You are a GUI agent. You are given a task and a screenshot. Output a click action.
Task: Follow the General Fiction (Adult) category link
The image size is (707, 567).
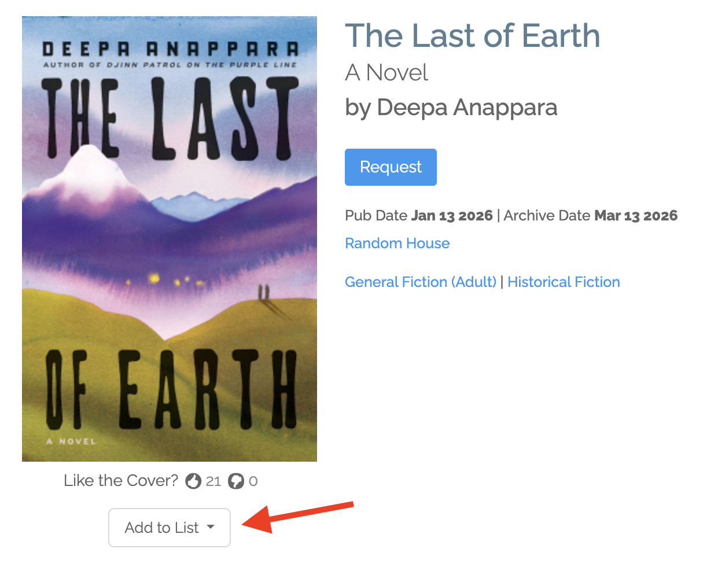[x=420, y=282]
